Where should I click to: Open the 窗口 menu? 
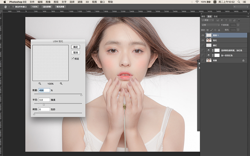(x=102, y=2)
